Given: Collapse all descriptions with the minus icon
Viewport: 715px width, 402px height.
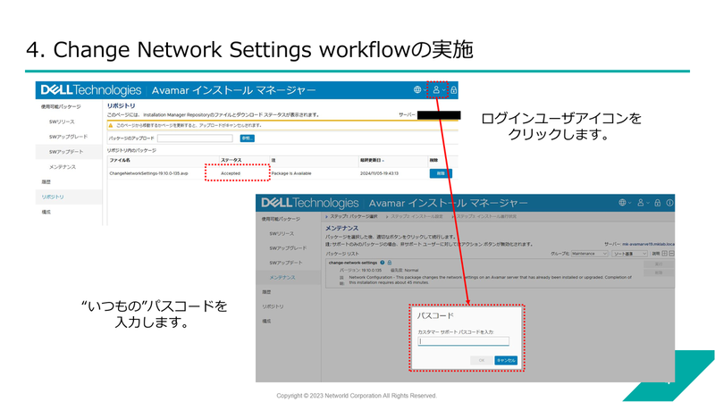Looking at the screenshot, I should click(672, 254).
